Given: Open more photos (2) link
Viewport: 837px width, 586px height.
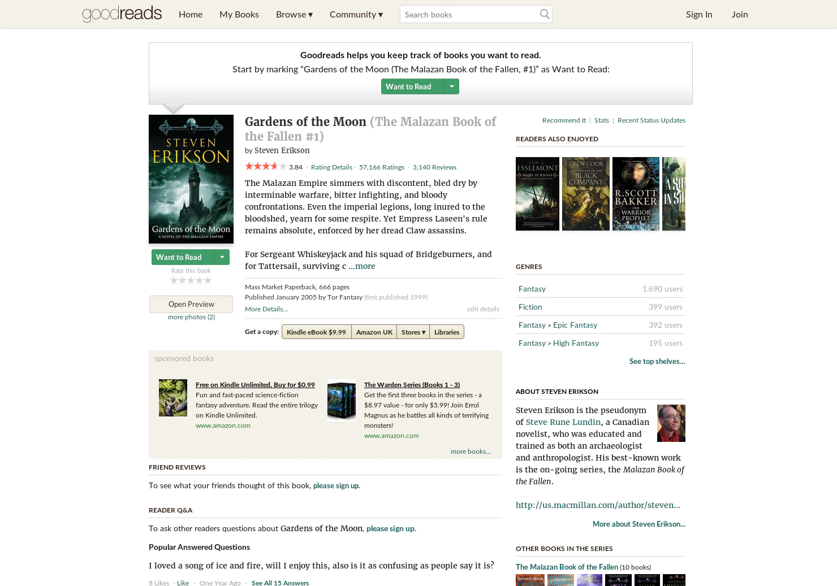Looking at the screenshot, I should click(x=191, y=317).
